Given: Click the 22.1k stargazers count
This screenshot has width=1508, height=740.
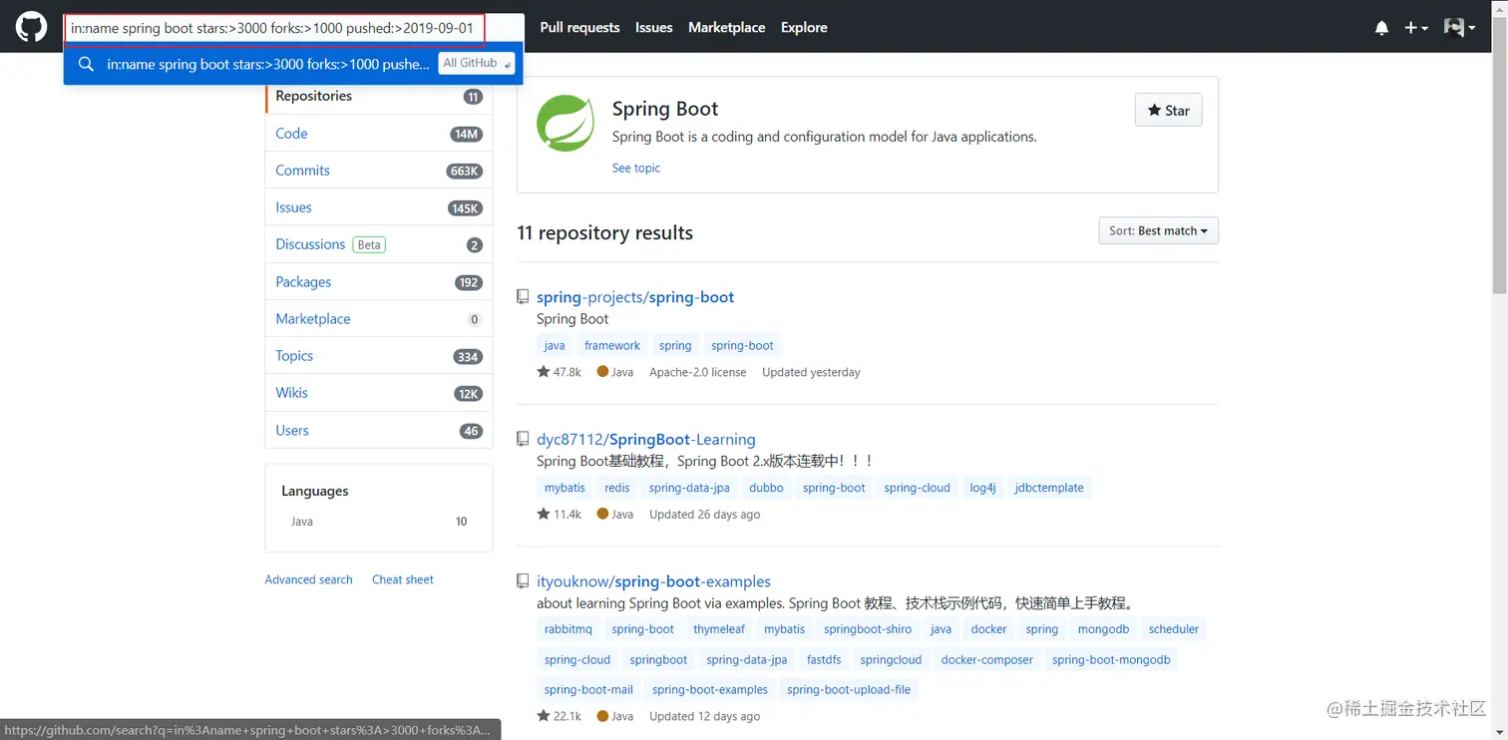Looking at the screenshot, I should pyautogui.click(x=566, y=716).
